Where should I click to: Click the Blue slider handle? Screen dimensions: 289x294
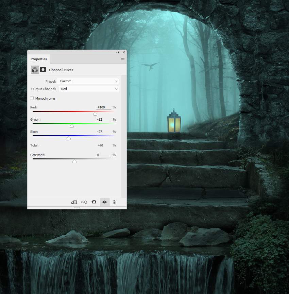click(69, 138)
